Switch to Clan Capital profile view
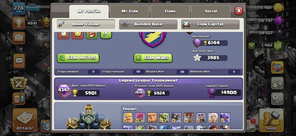This screenshot has height=136, width=296. click(x=210, y=24)
